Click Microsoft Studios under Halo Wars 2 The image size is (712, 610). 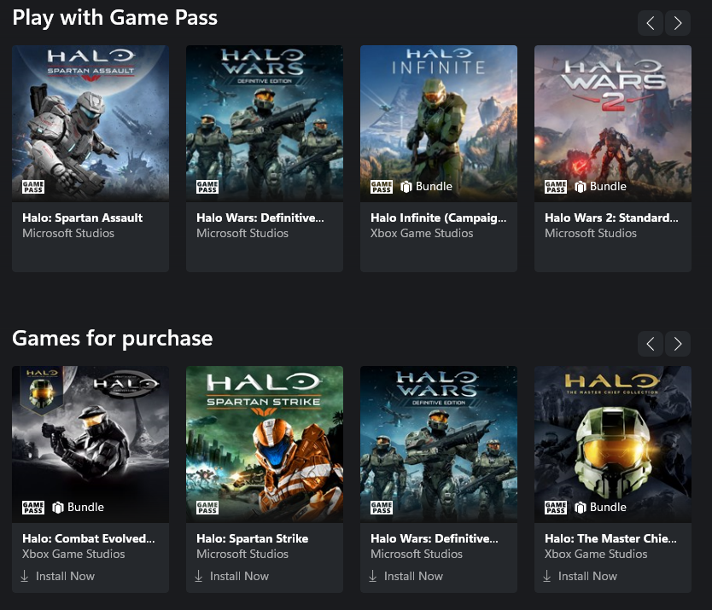[590, 233]
